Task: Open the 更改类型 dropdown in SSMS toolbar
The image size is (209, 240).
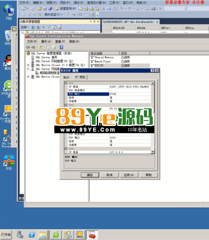Action: point(54,15)
